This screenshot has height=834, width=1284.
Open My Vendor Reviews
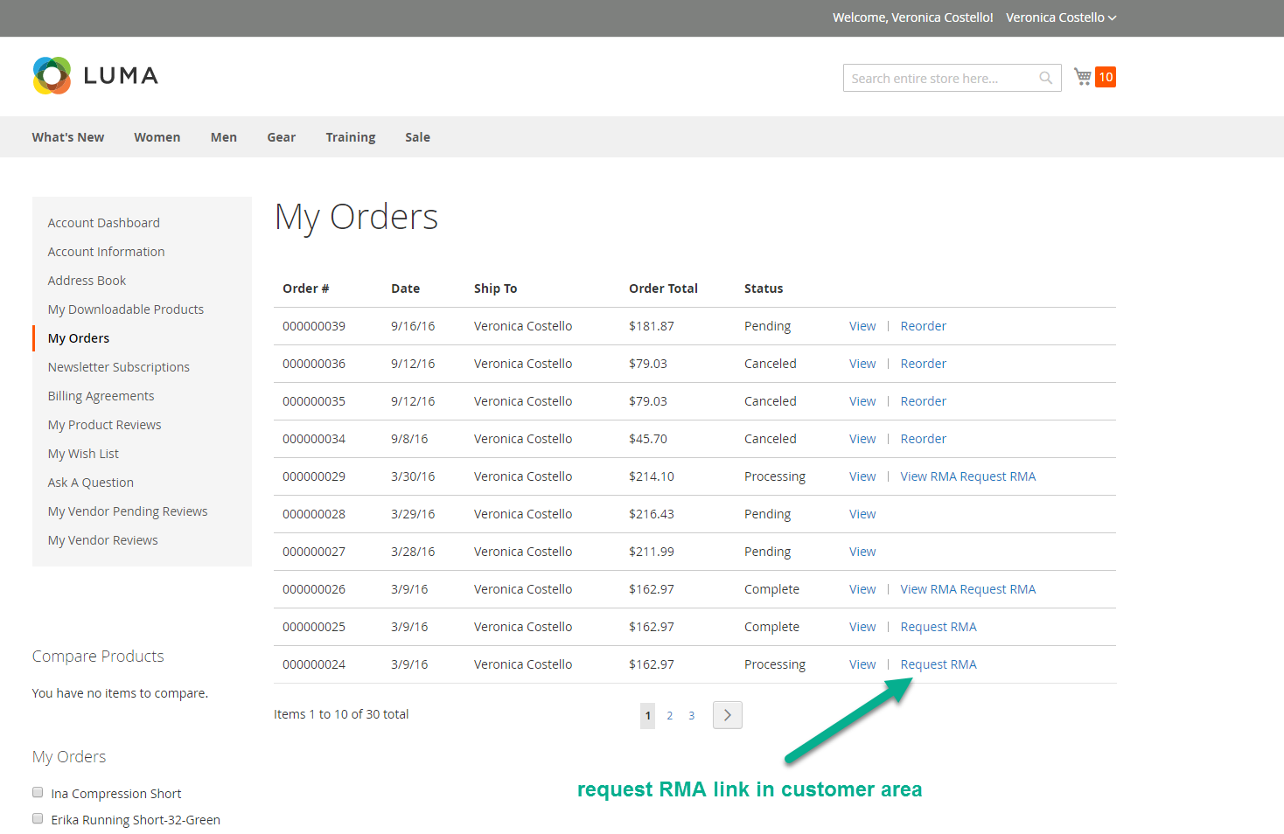pos(103,540)
